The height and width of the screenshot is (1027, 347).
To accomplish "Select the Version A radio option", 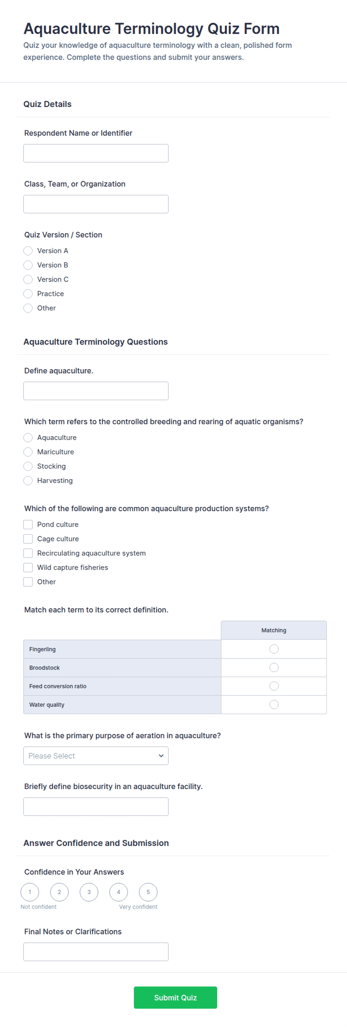I will point(28,251).
